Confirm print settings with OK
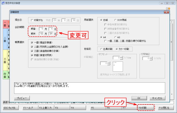The width and height of the screenshot is (177, 113). click(139, 98)
